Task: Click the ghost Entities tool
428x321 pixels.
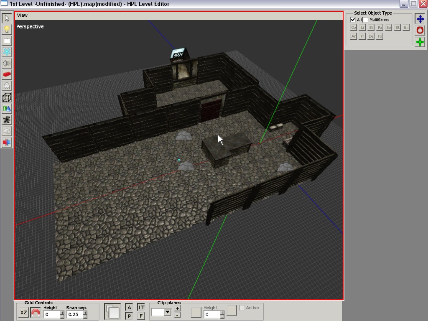Action: click(x=7, y=86)
